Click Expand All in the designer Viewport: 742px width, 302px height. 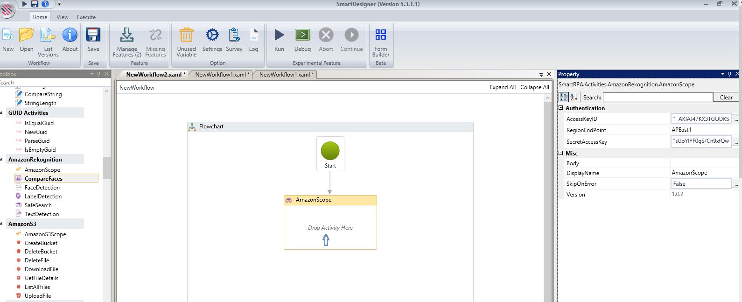[x=502, y=87]
